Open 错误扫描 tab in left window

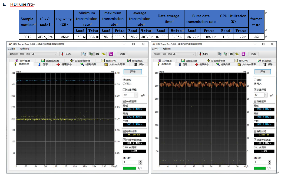88,64
